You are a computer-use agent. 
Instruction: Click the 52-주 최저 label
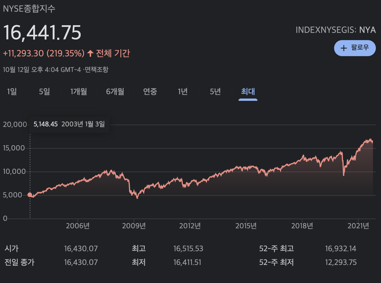pos(277,262)
